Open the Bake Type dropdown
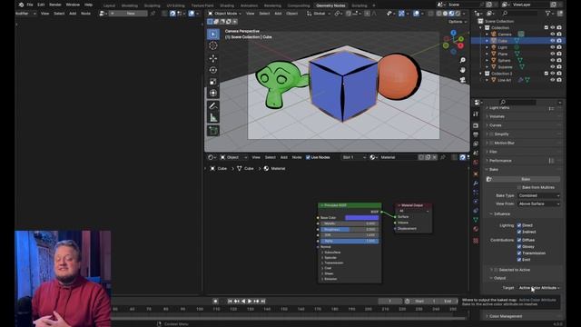Viewport: 581px width, 327px height. pos(538,195)
